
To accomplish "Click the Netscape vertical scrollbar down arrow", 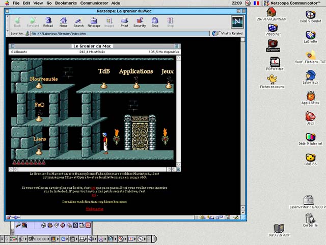I will tap(242, 212).
